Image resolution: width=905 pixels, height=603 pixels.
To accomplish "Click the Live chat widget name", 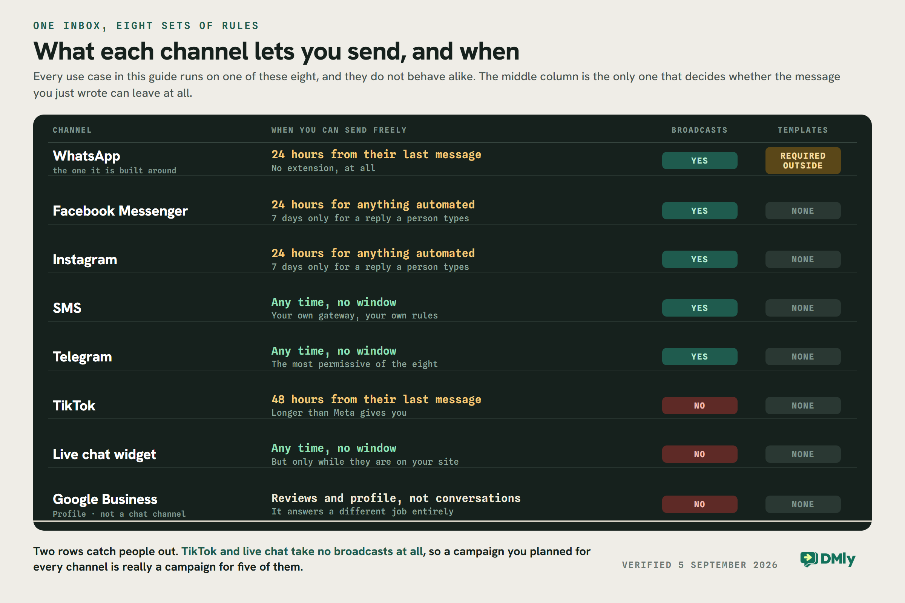I will 104,454.
